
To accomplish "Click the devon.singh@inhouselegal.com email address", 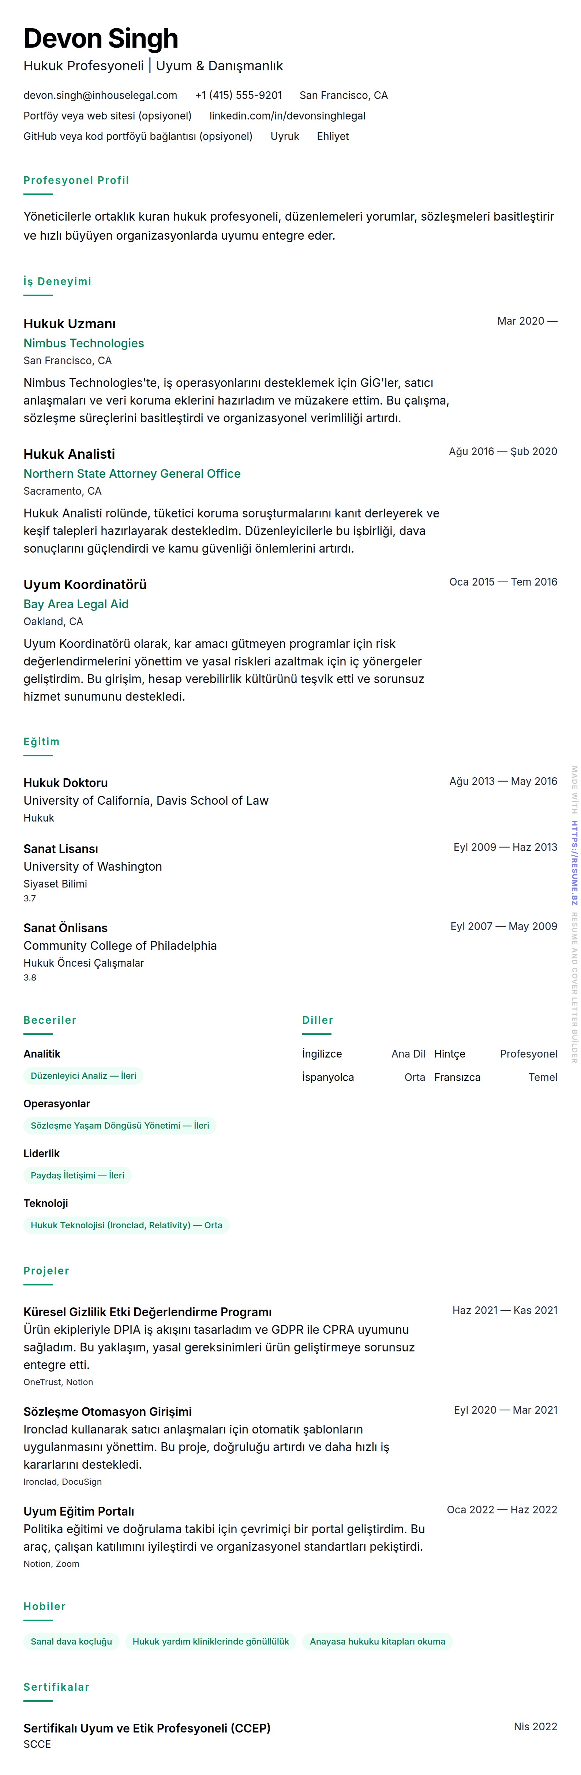I will pyautogui.click(x=100, y=95).
